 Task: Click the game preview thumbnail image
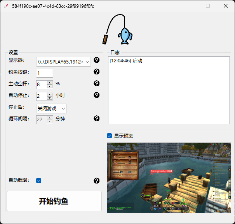click(x=169, y=178)
